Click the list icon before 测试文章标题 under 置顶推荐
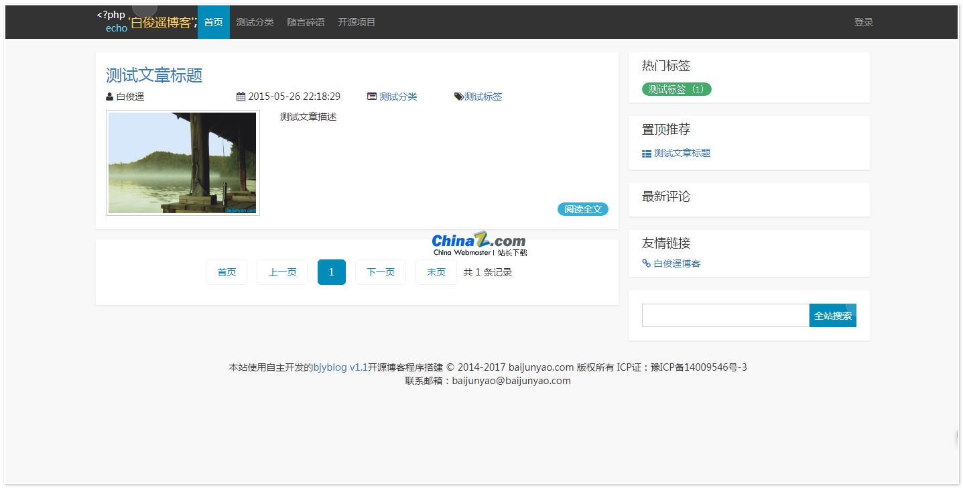This screenshot has width=963, height=488. (x=645, y=153)
